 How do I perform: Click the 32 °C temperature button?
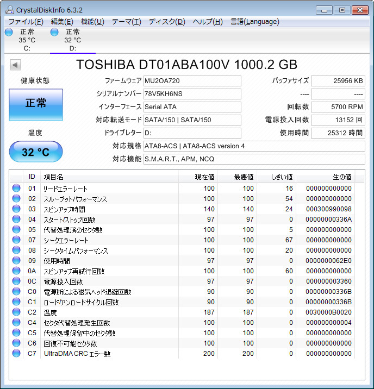36,152
